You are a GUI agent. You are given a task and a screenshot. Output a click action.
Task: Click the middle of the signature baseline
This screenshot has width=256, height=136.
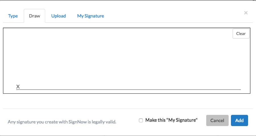[x=129, y=89]
